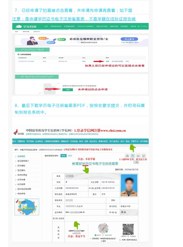183x247 pixels.
Task: Click the 聘 欢迎加入 banner image
Action: 27,207
